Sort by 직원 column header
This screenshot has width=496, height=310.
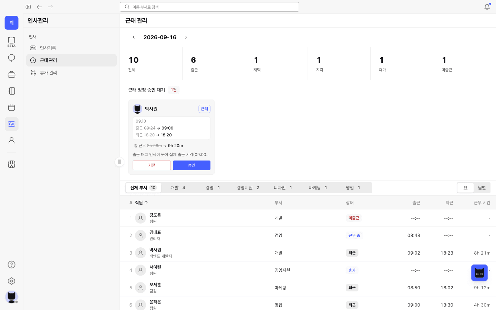pos(141,203)
